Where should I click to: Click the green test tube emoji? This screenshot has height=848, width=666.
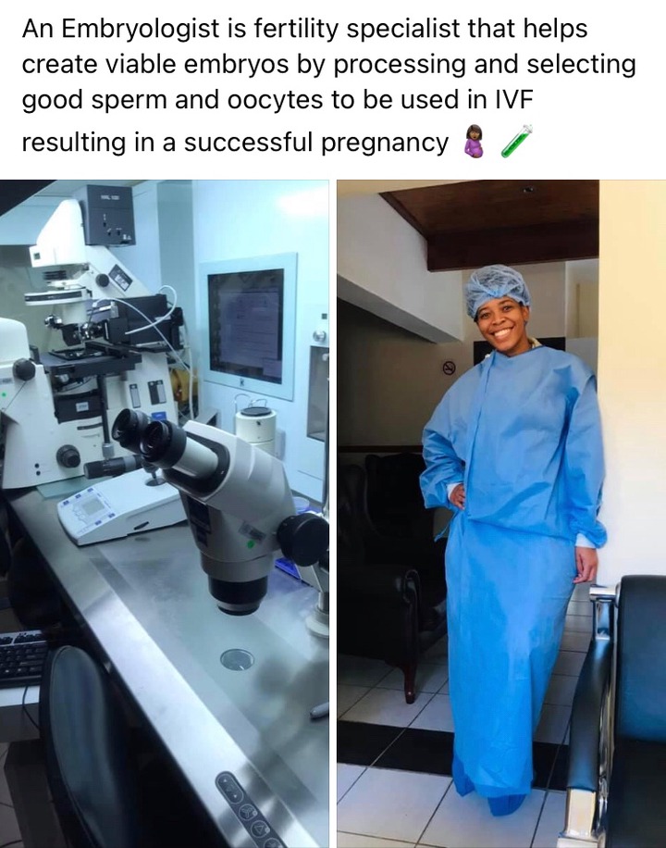click(517, 142)
